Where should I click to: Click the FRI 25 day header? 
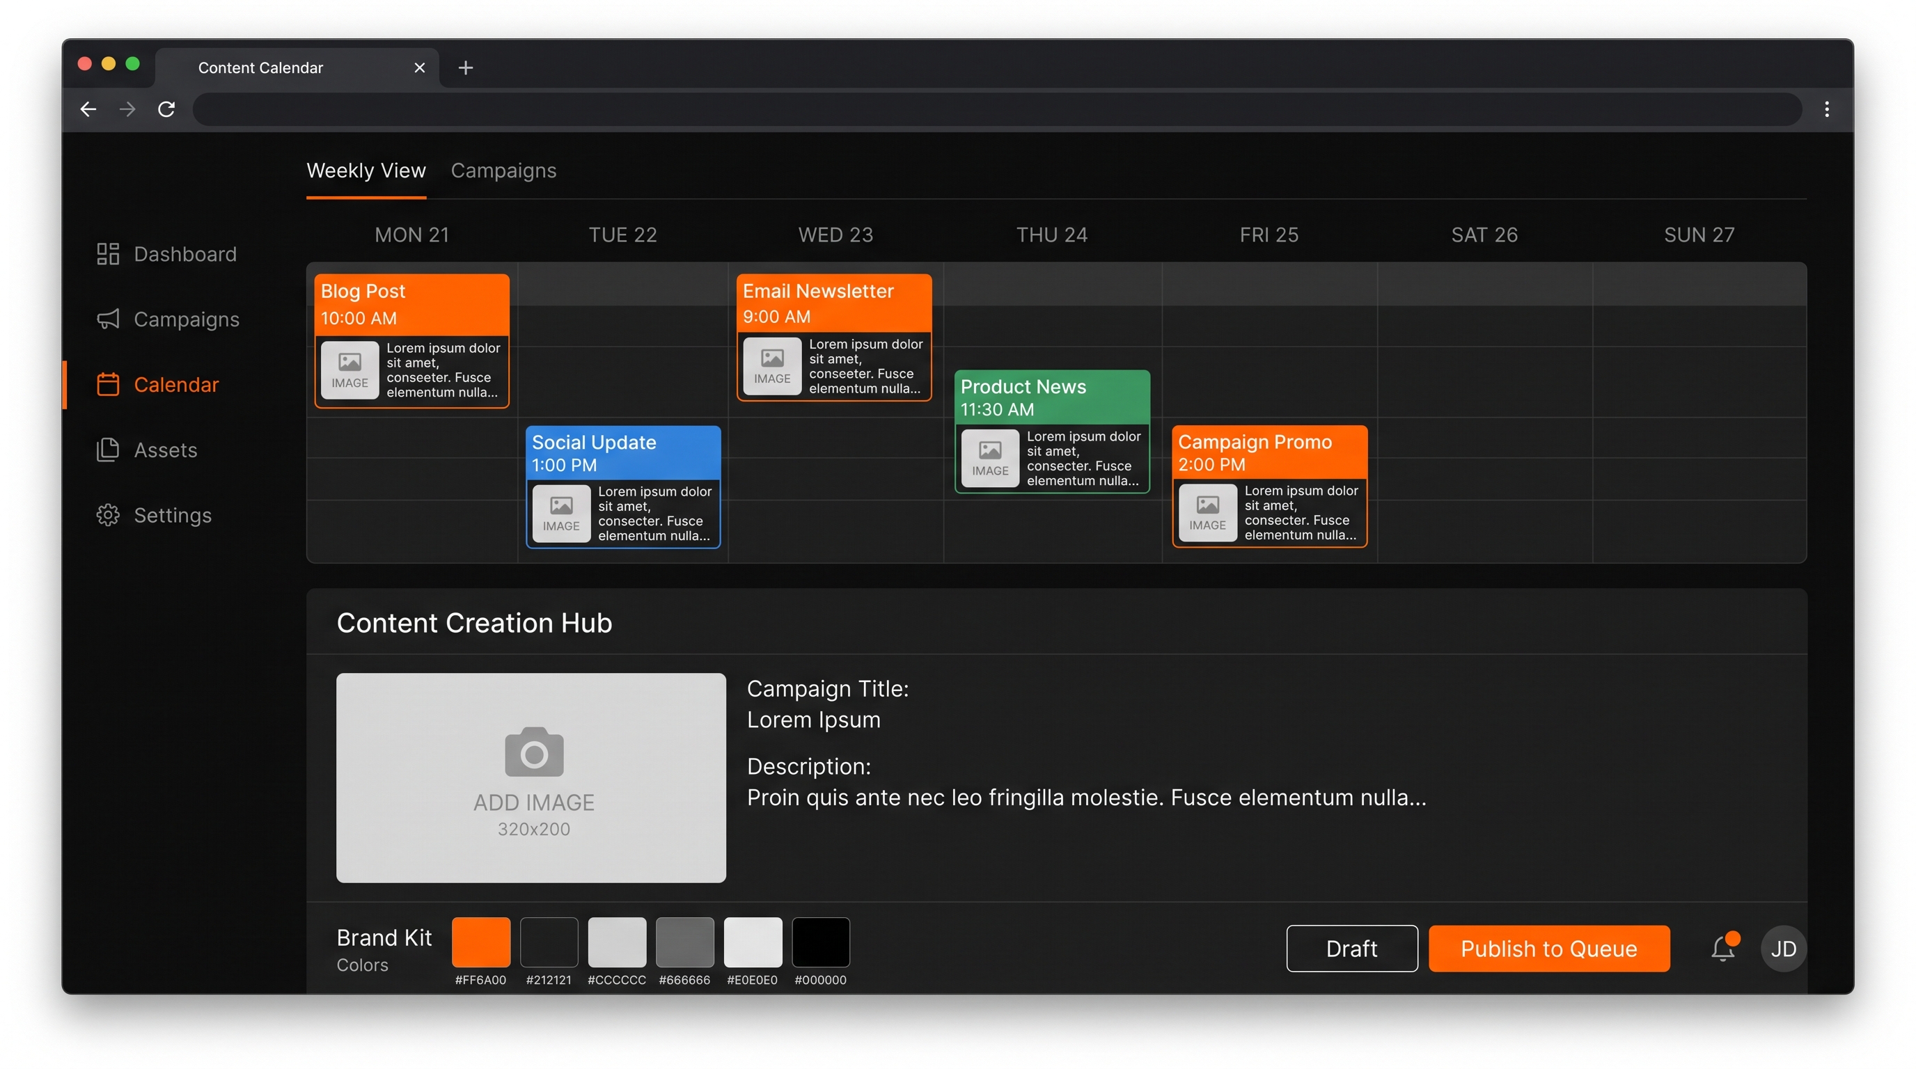pos(1269,235)
